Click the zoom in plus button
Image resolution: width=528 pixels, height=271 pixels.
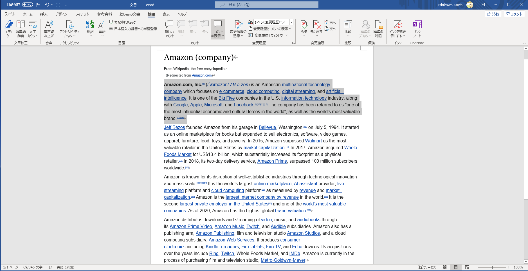pyautogui.click(x=509, y=267)
